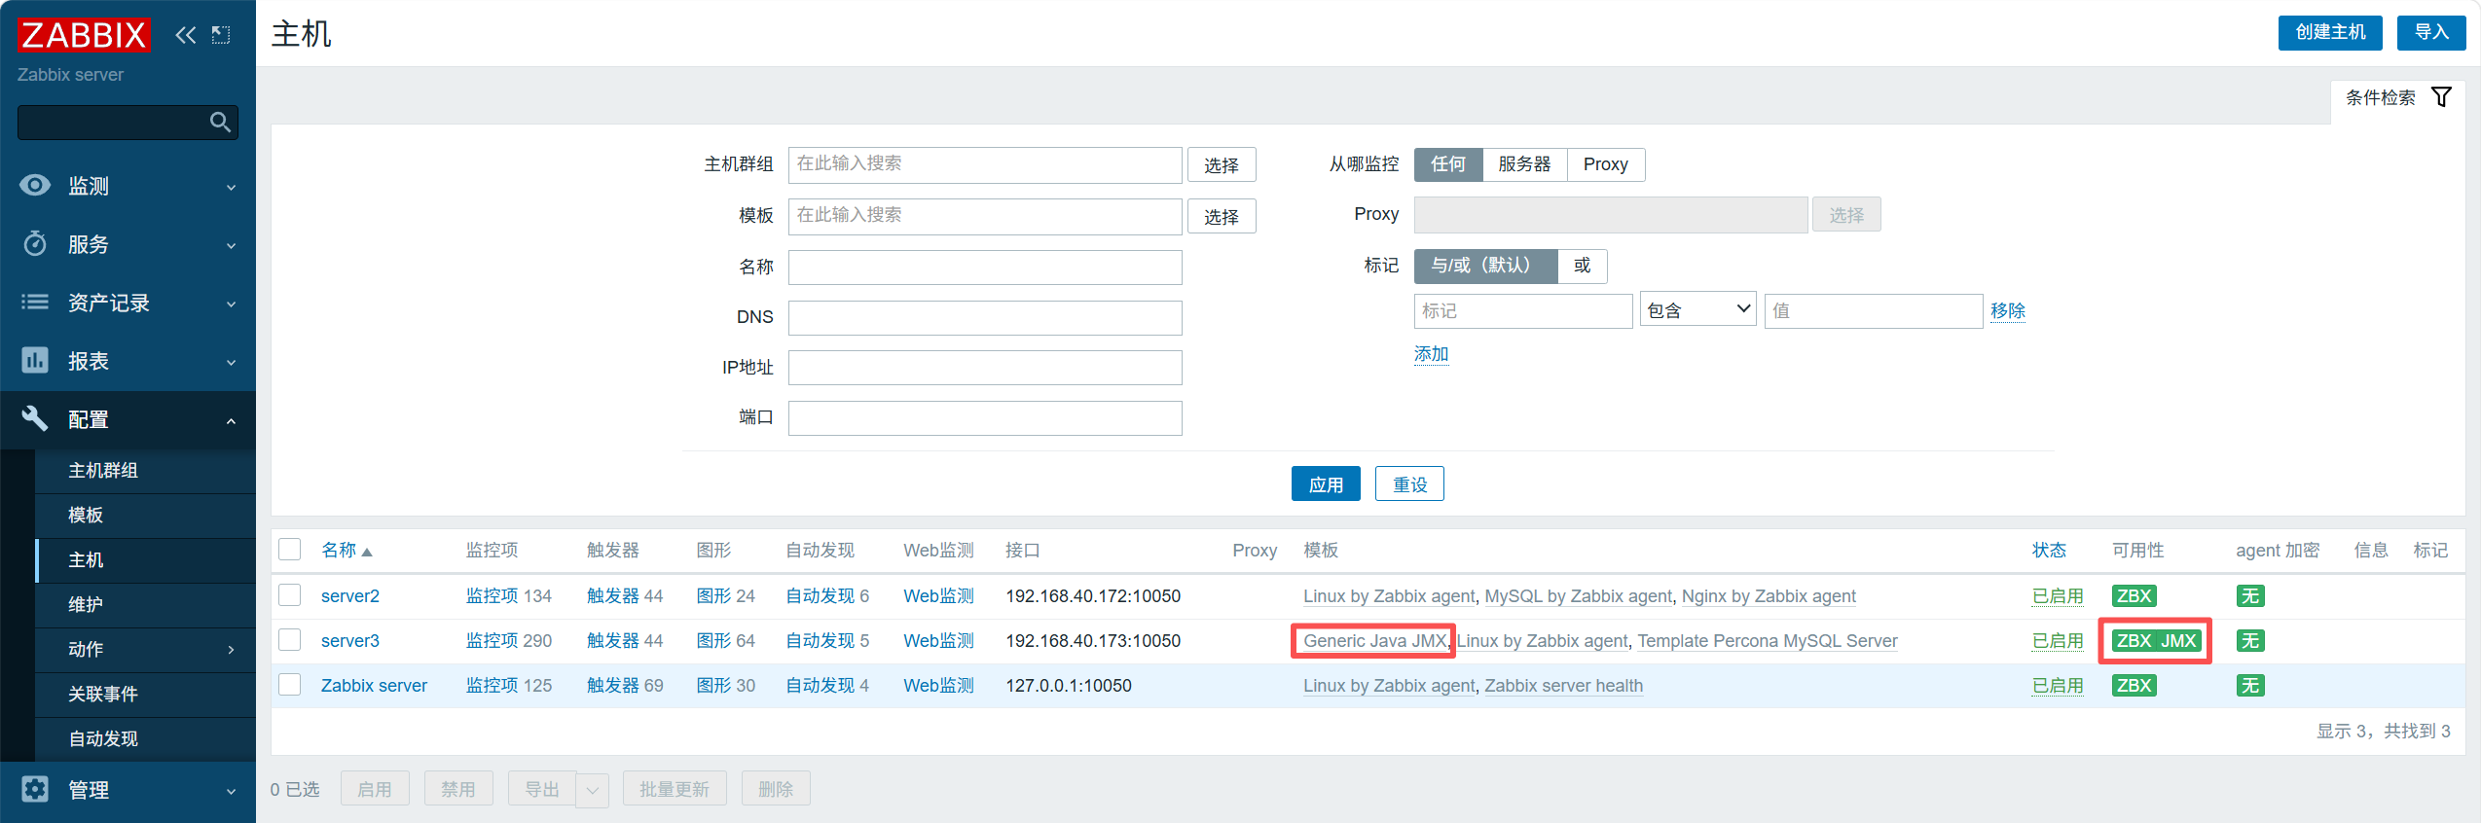Open 监控项 link for Zabbix server
The image size is (2481, 823).
492,686
